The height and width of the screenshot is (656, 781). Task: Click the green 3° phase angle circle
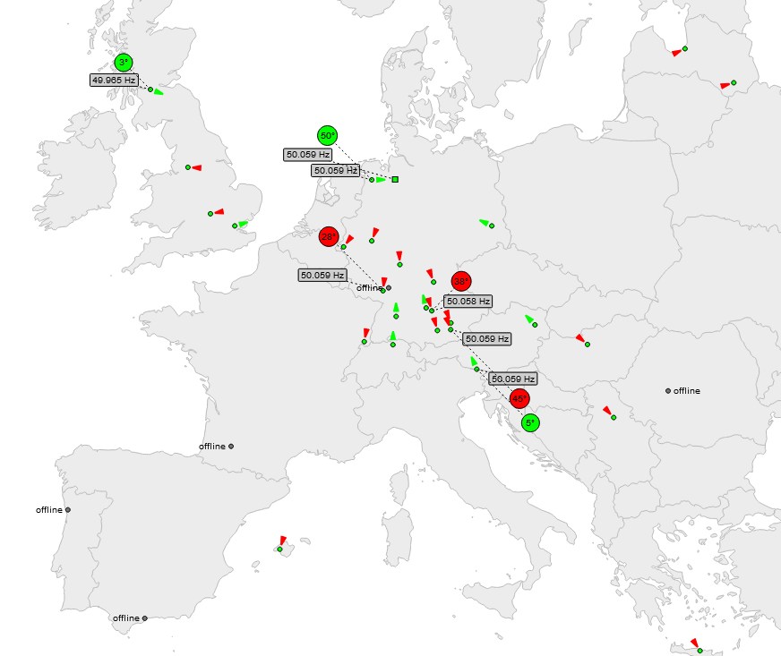124,63
